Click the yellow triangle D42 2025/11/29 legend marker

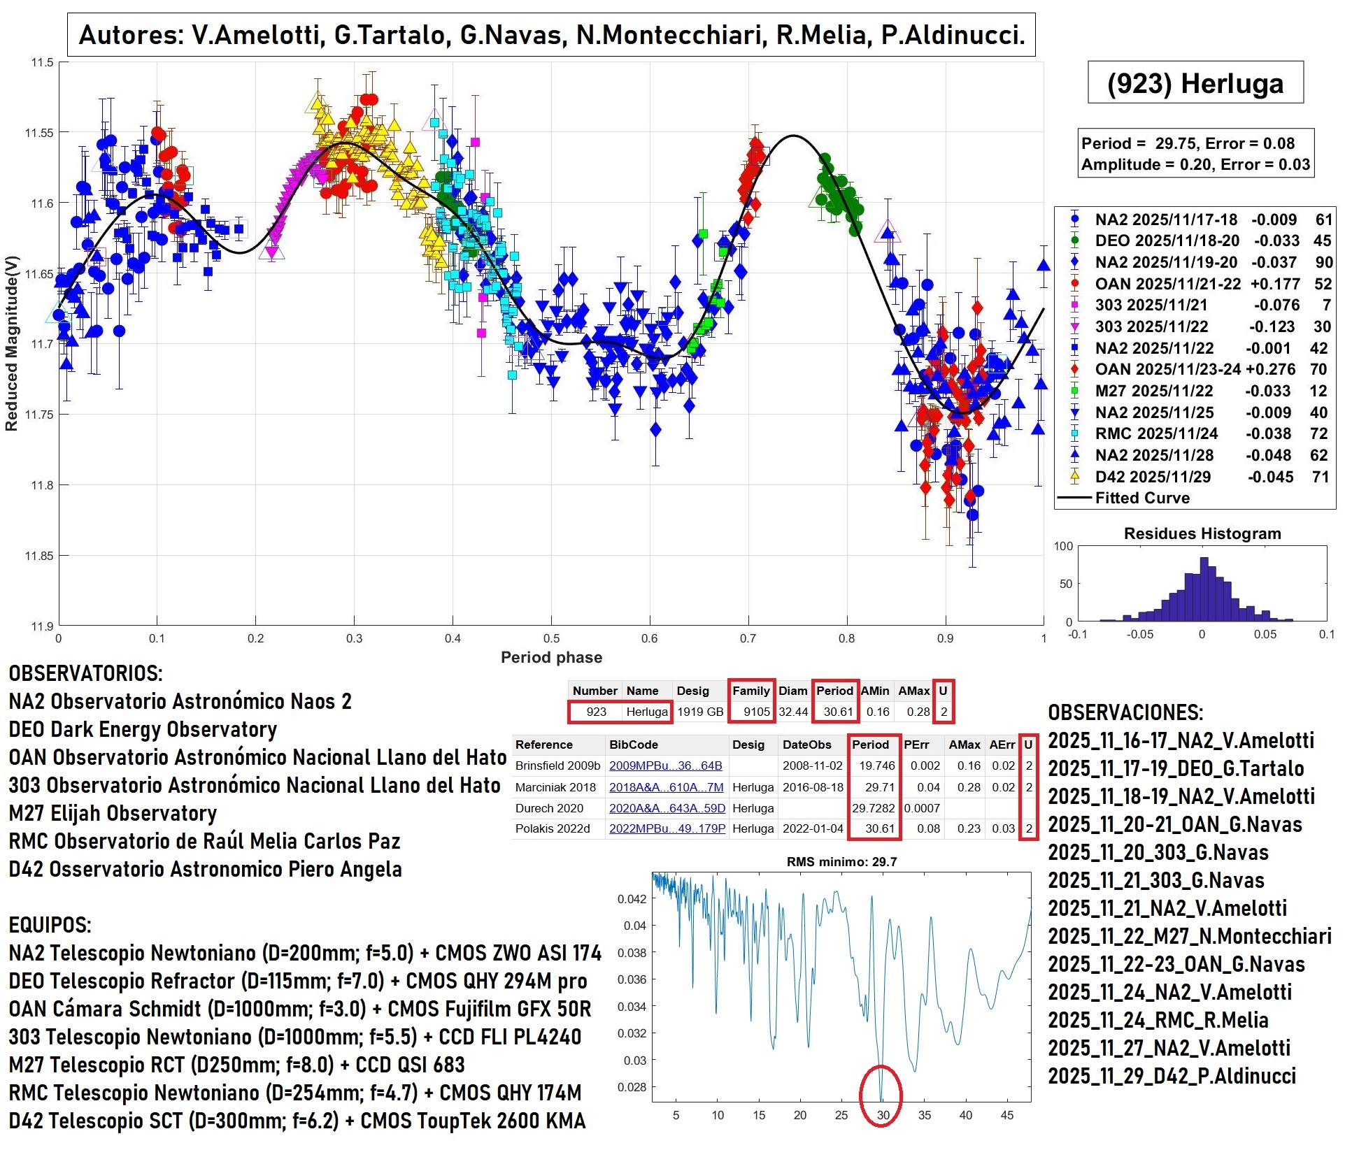(1074, 477)
